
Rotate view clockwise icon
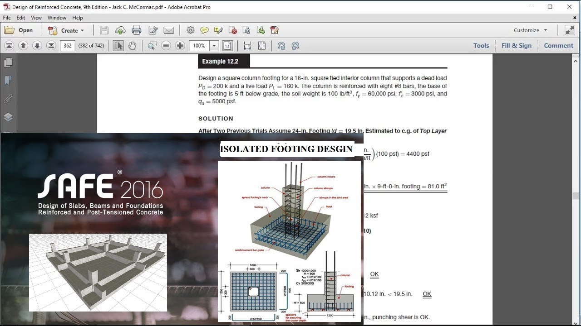point(295,46)
